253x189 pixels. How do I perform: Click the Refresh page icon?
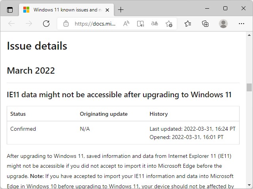pyautogui.click(x=46, y=24)
